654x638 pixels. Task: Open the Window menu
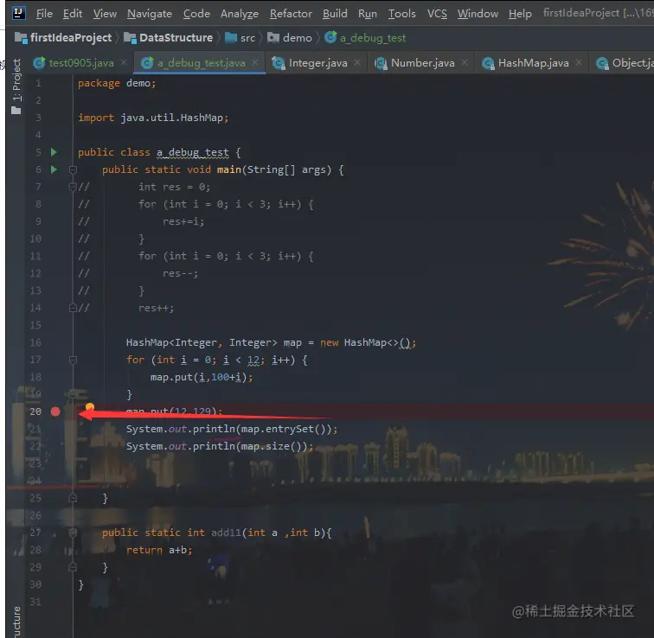click(478, 14)
